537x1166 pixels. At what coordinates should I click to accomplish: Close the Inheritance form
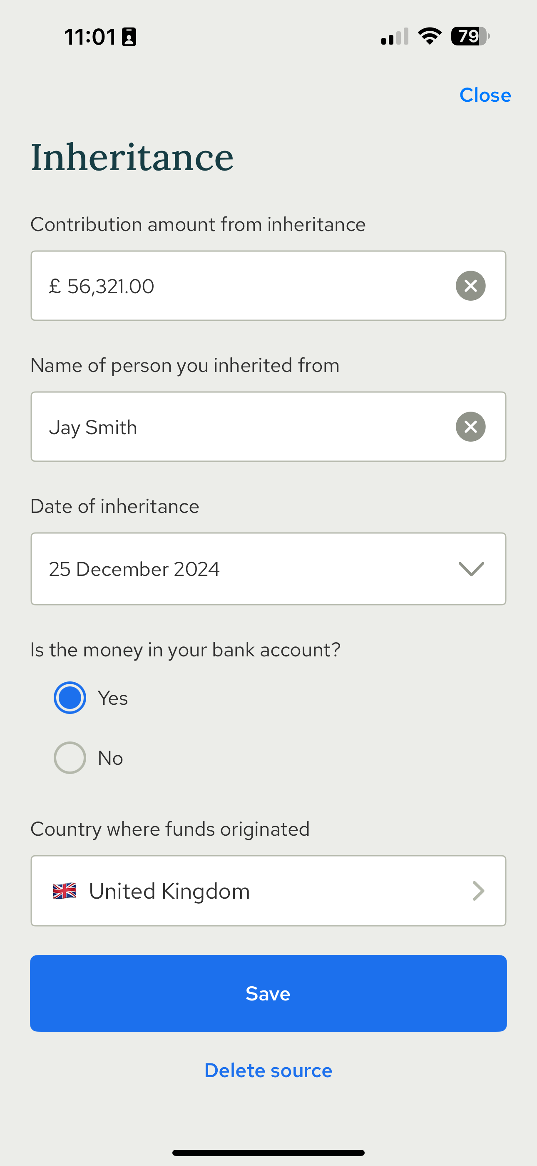tap(485, 95)
